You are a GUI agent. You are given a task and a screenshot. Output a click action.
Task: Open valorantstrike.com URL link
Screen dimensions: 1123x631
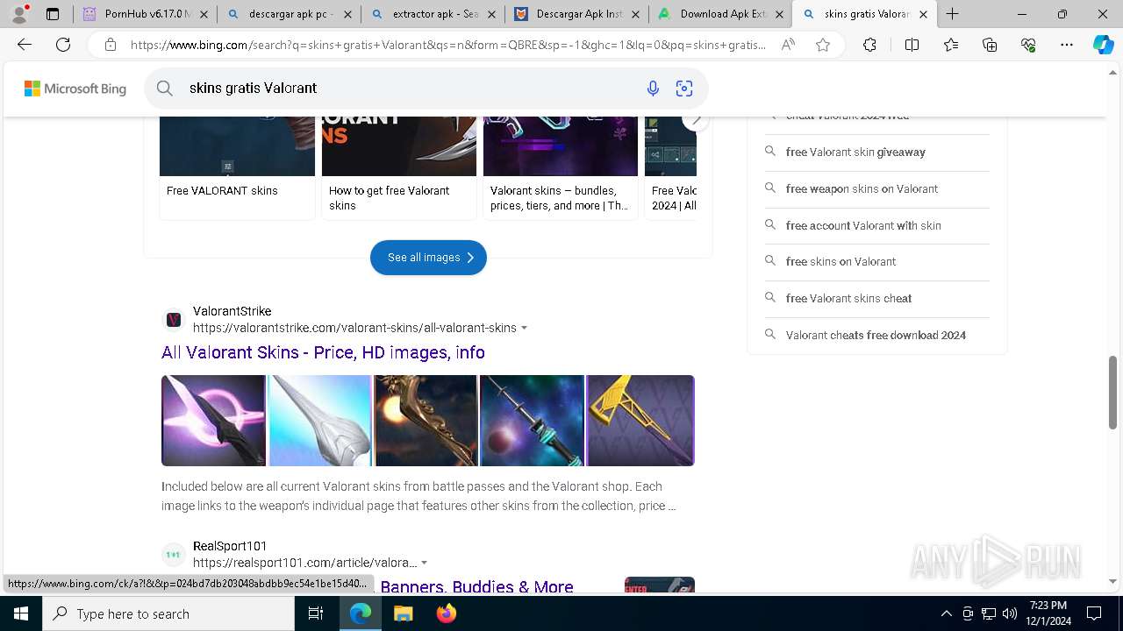pos(354,328)
